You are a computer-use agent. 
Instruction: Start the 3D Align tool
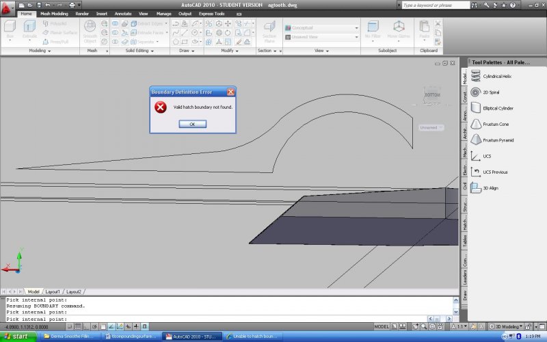pyautogui.click(x=490, y=187)
